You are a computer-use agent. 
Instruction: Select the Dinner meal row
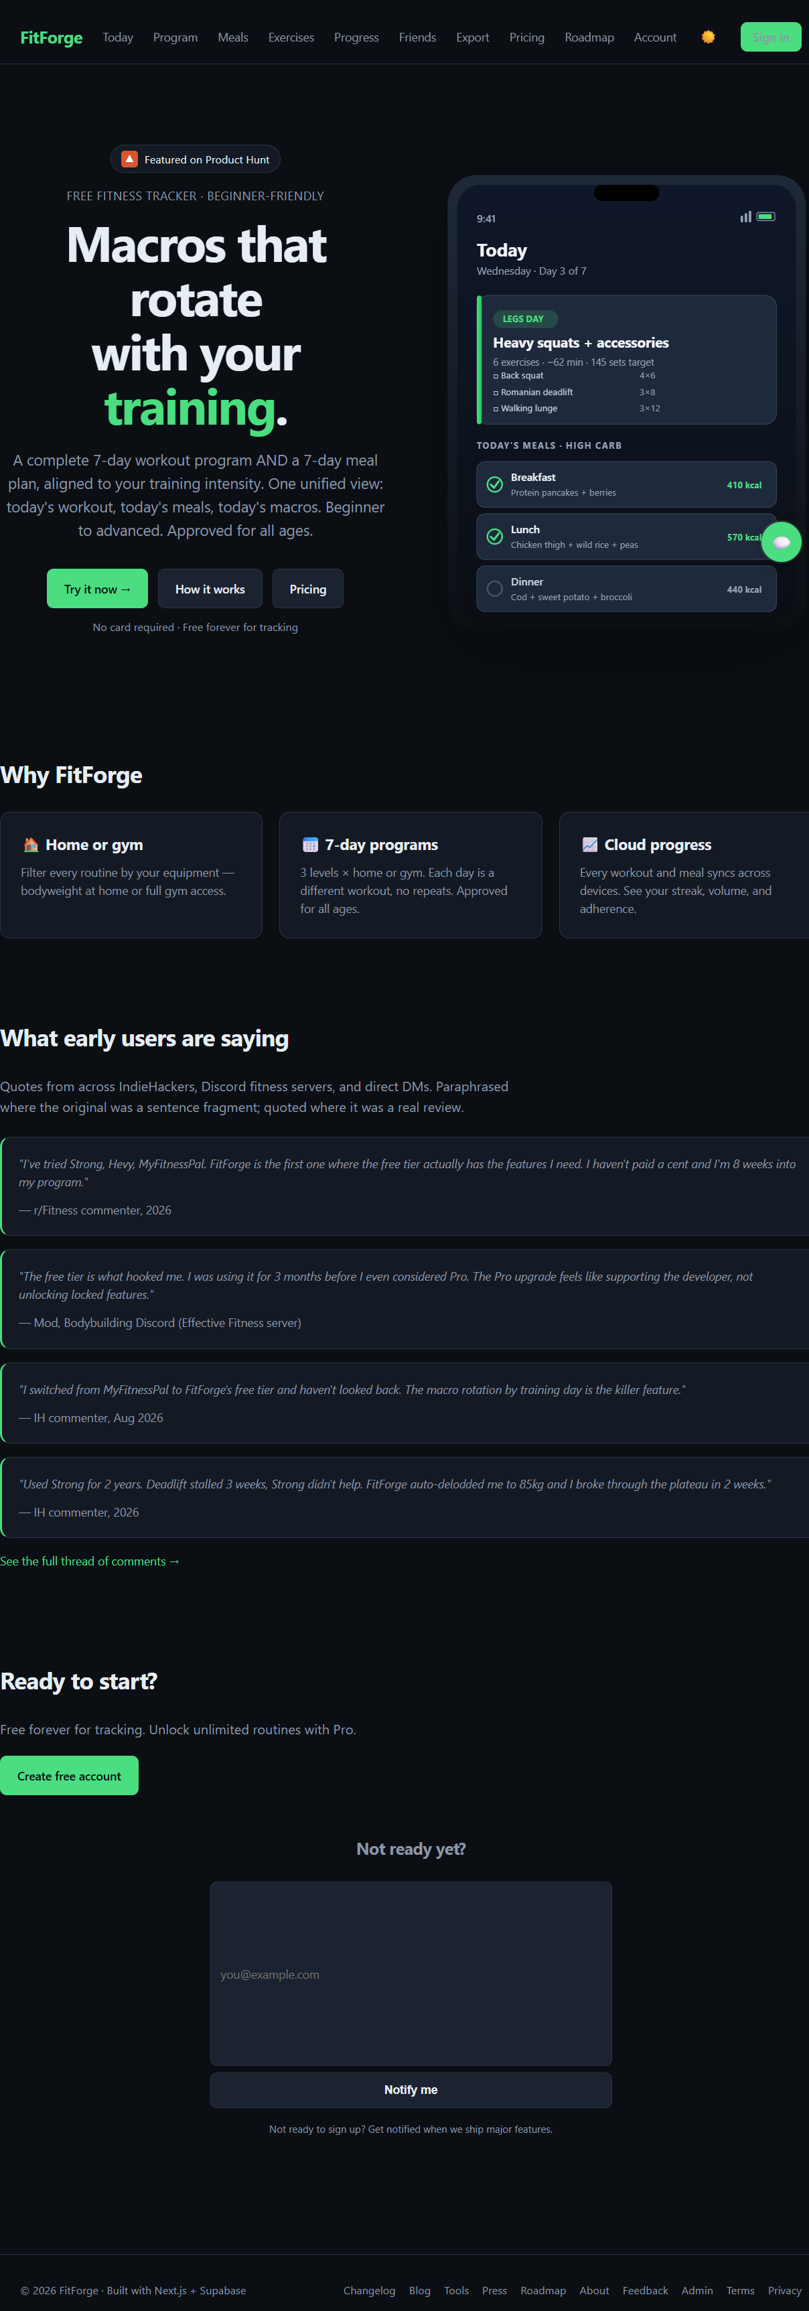coord(626,589)
